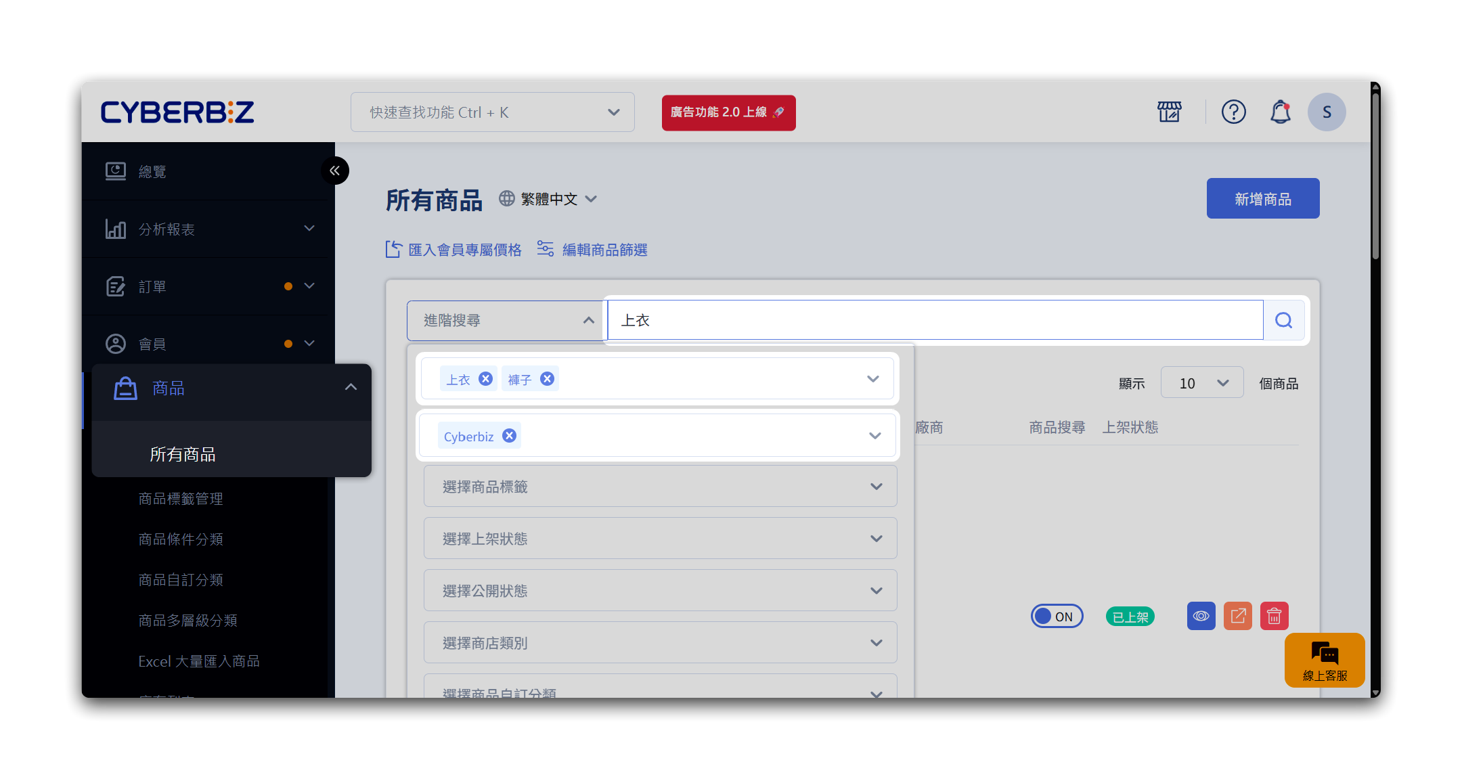1462x779 pixels.
Task: Click the search magnifier icon button
Action: click(x=1283, y=320)
